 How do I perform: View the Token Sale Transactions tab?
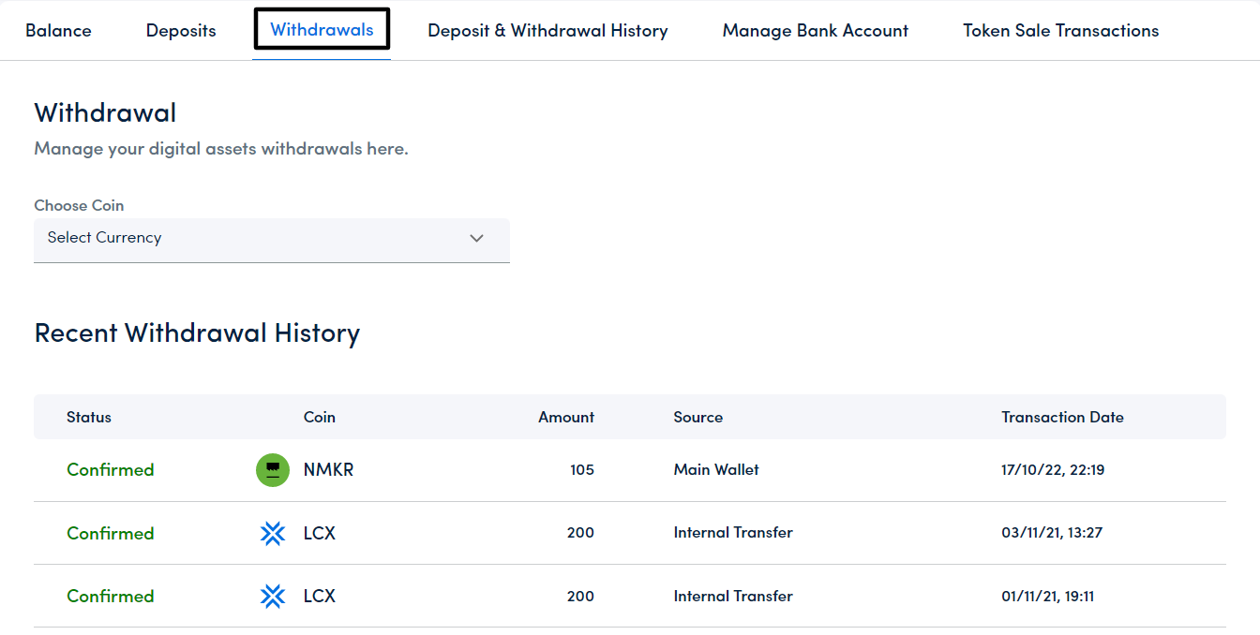pos(1060,31)
